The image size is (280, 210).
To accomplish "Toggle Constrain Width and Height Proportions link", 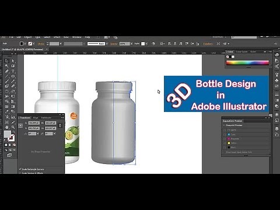I will (60, 125).
